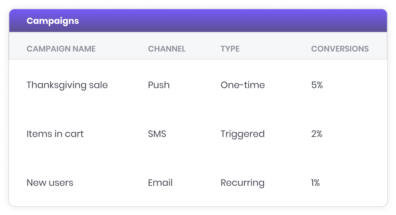Open the New users campaign
Screen dimensions: 396x215
pyautogui.click(x=50, y=183)
